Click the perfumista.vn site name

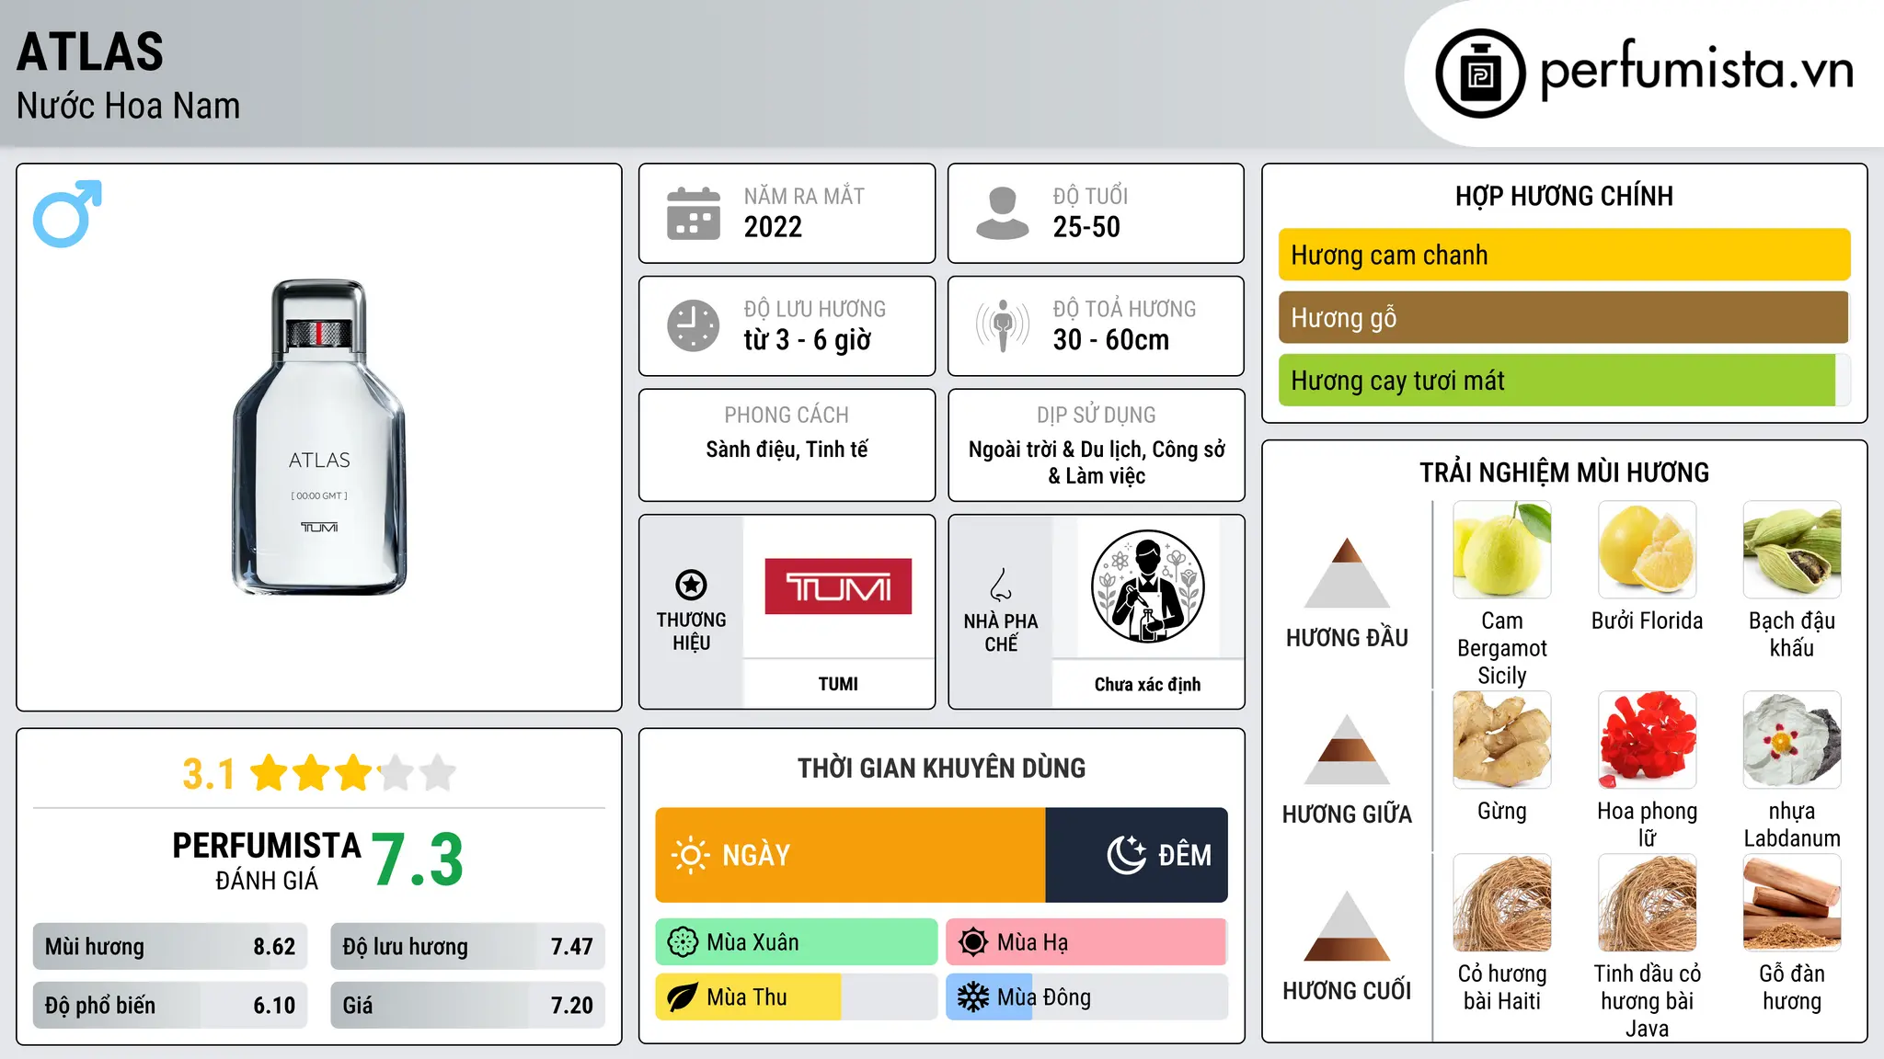1697,70
